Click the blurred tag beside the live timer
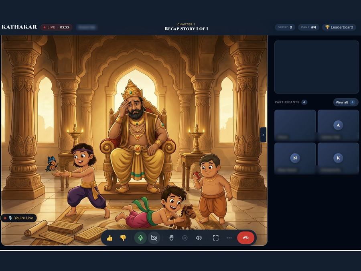The height and width of the screenshot is (271, 361). [x=87, y=27]
